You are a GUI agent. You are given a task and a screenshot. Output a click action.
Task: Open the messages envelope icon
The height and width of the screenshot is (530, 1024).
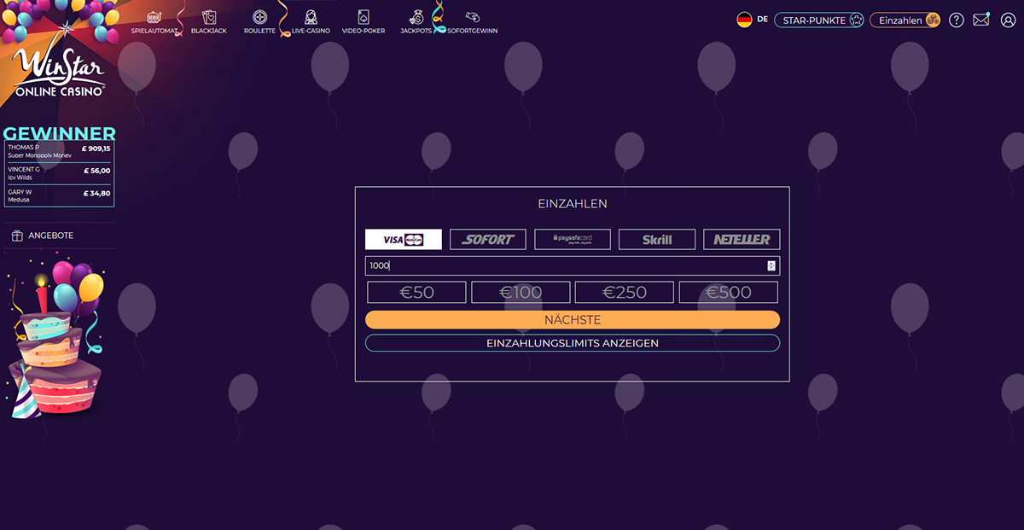[981, 20]
